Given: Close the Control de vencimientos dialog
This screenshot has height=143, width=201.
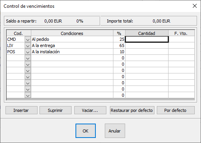Looking at the screenshot, I should [x=195, y=6].
